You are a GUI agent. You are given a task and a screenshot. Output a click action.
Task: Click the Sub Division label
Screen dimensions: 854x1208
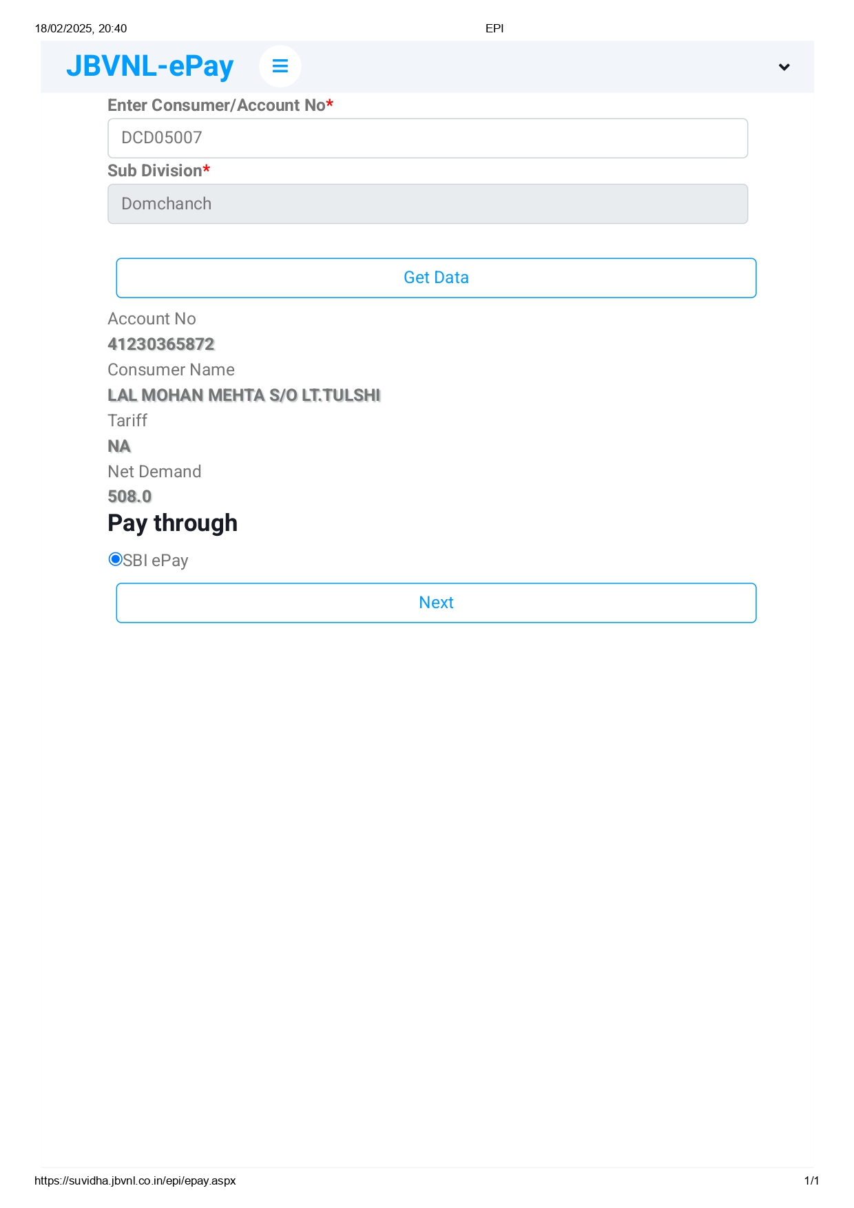point(158,170)
